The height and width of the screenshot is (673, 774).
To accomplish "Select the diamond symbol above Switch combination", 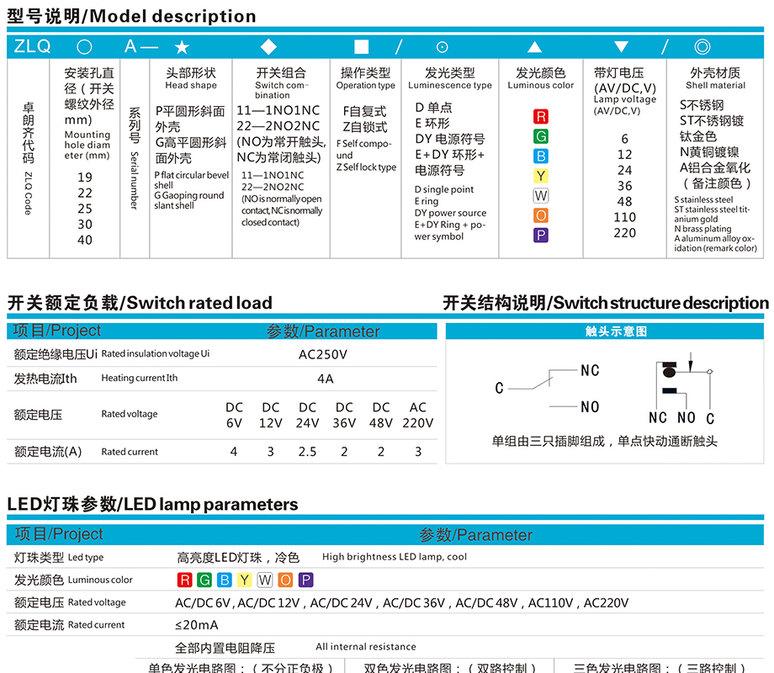I will pyautogui.click(x=268, y=47).
